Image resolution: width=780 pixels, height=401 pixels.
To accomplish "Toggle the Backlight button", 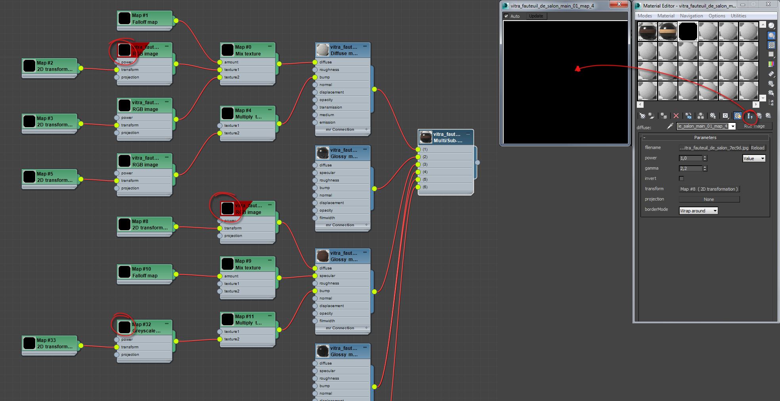I will coord(771,35).
